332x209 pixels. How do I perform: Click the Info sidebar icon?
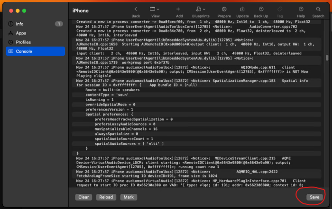tap(10, 24)
